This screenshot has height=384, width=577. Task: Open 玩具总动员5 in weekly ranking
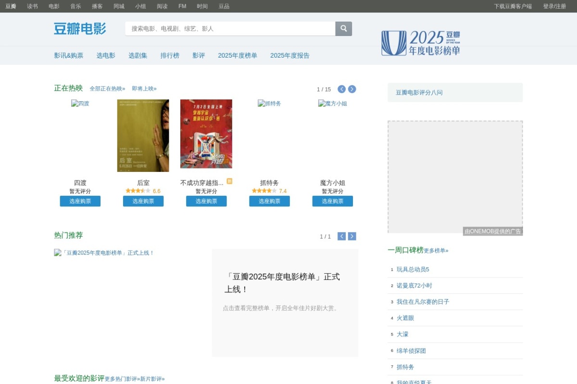click(413, 269)
